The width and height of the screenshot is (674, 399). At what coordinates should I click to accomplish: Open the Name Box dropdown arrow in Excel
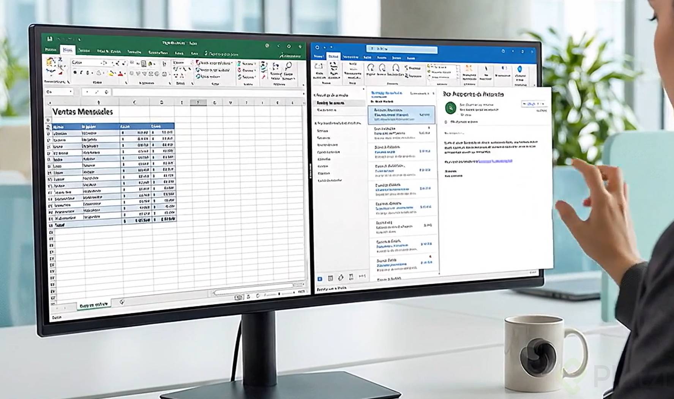[71, 92]
